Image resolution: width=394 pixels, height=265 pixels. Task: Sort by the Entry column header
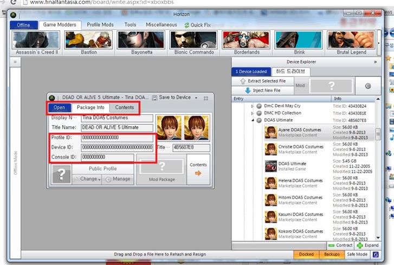(281, 99)
